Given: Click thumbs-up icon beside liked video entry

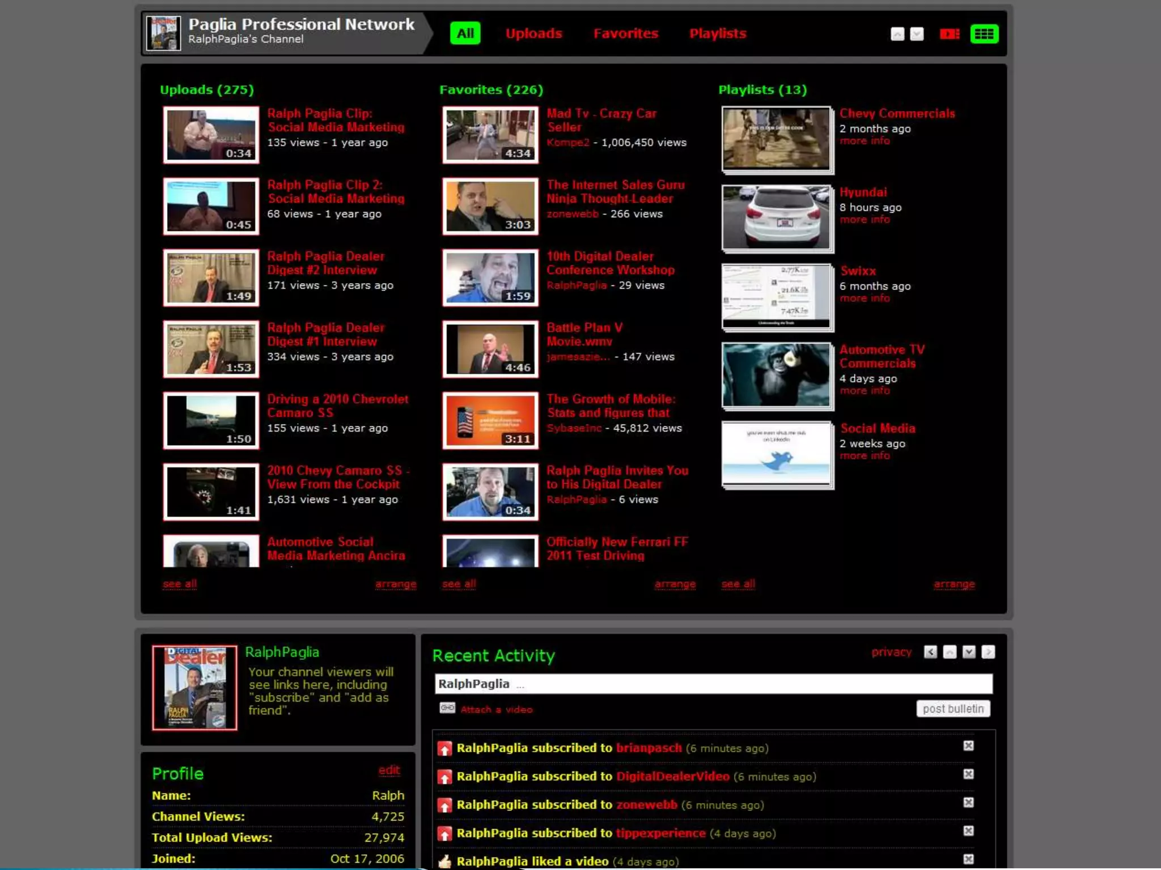Looking at the screenshot, I should click(445, 862).
